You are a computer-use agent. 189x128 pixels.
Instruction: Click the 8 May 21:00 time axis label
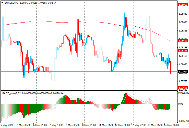(x=89, y=125)
